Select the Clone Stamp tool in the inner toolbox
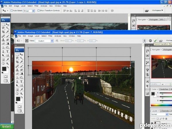Image resolution: width=172 pixels, height=129 pixels. coord(17,70)
